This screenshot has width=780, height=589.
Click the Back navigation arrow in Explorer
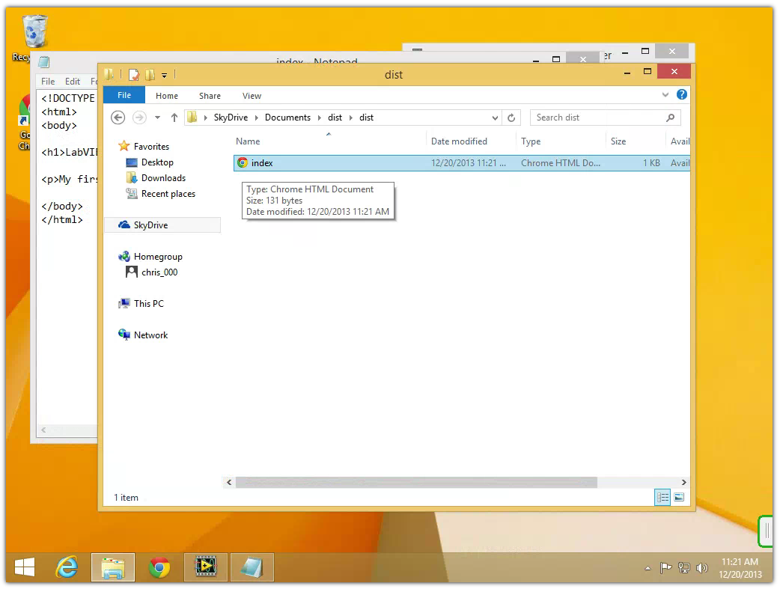point(118,118)
